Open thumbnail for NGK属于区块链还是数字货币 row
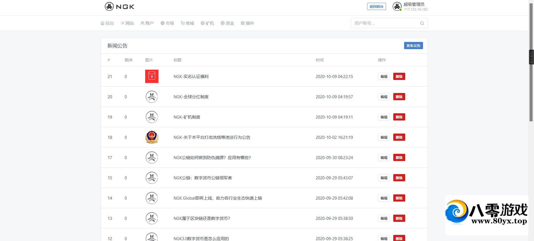534x241 pixels. pyautogui.click(x=152, y=218)
